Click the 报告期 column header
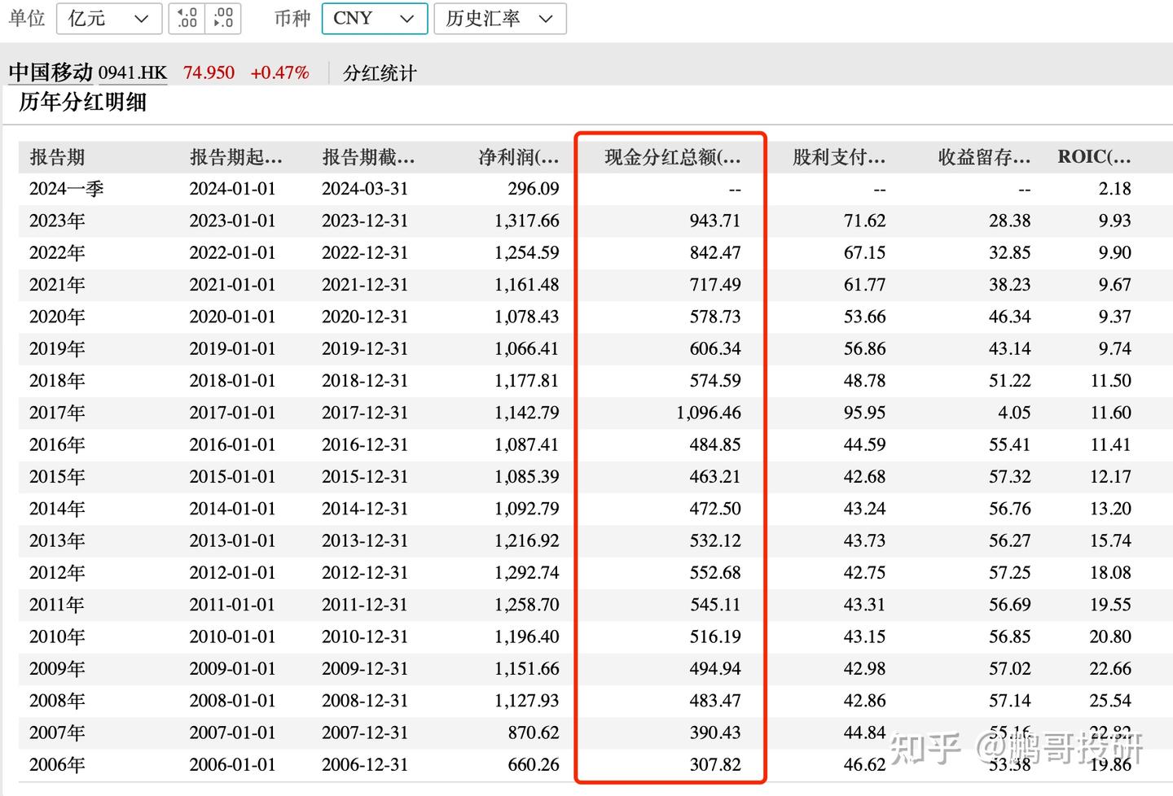Screen dimensions: 1173x796 click(57, 157)
